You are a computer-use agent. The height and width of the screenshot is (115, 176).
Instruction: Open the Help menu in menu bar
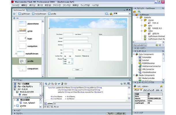95,5
